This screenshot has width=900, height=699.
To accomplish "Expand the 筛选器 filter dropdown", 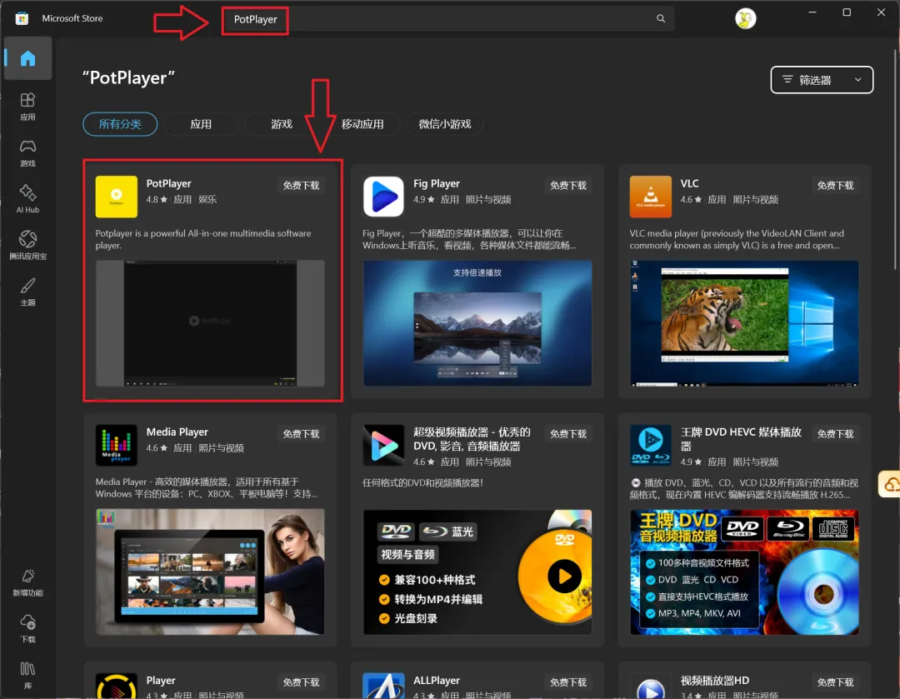I will tap(822, 80).
